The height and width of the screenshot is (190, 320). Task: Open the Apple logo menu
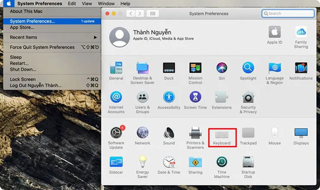click(8, 3)
